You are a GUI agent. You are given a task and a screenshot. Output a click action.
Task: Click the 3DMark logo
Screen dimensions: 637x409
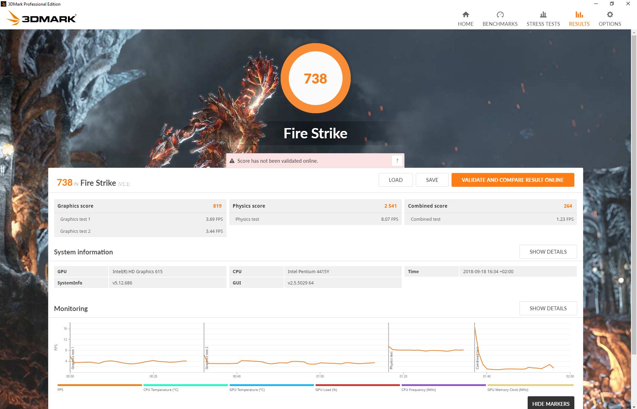coord(42,18)
